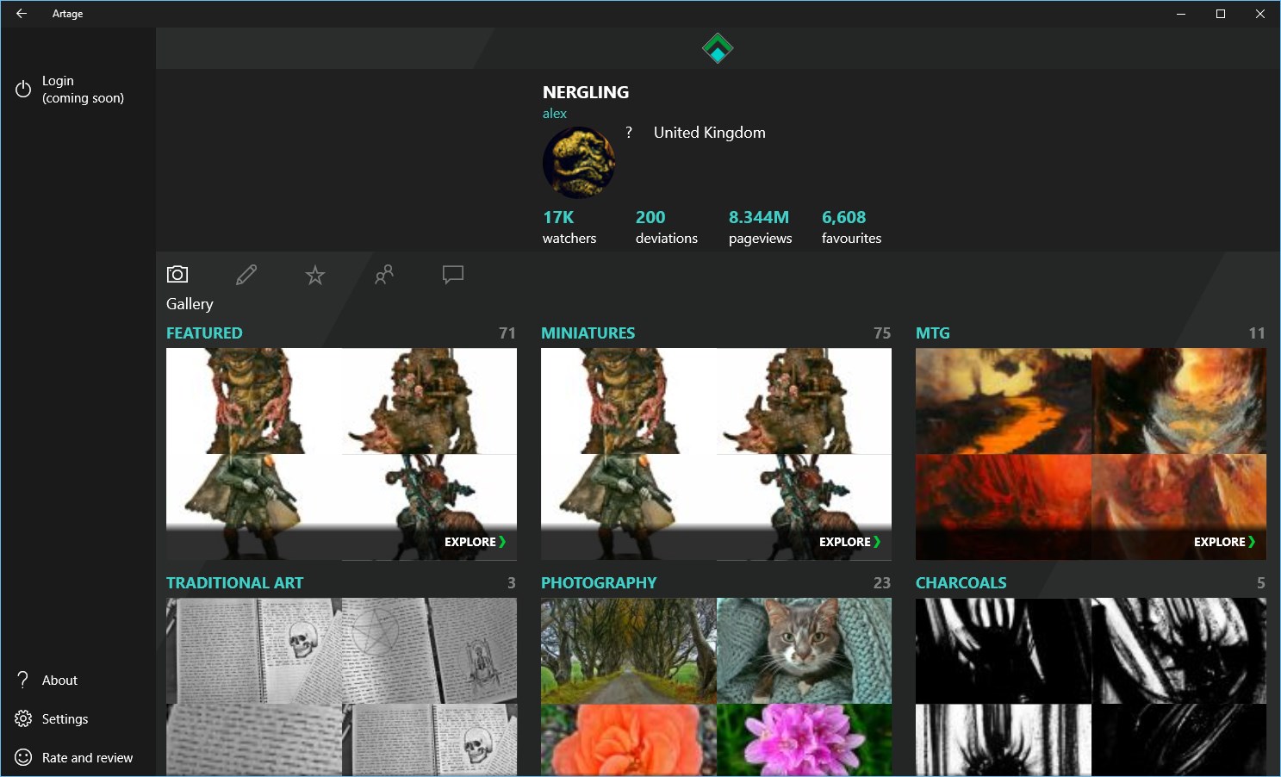Switch to the Gallery tab
The height and width of the screenshot is (777, 1281).
point(189,303)
